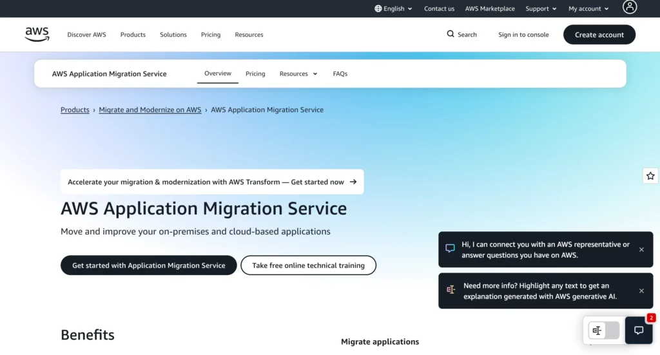Open the Solutions menu
The image size is (660, 355).
(173, 35)
